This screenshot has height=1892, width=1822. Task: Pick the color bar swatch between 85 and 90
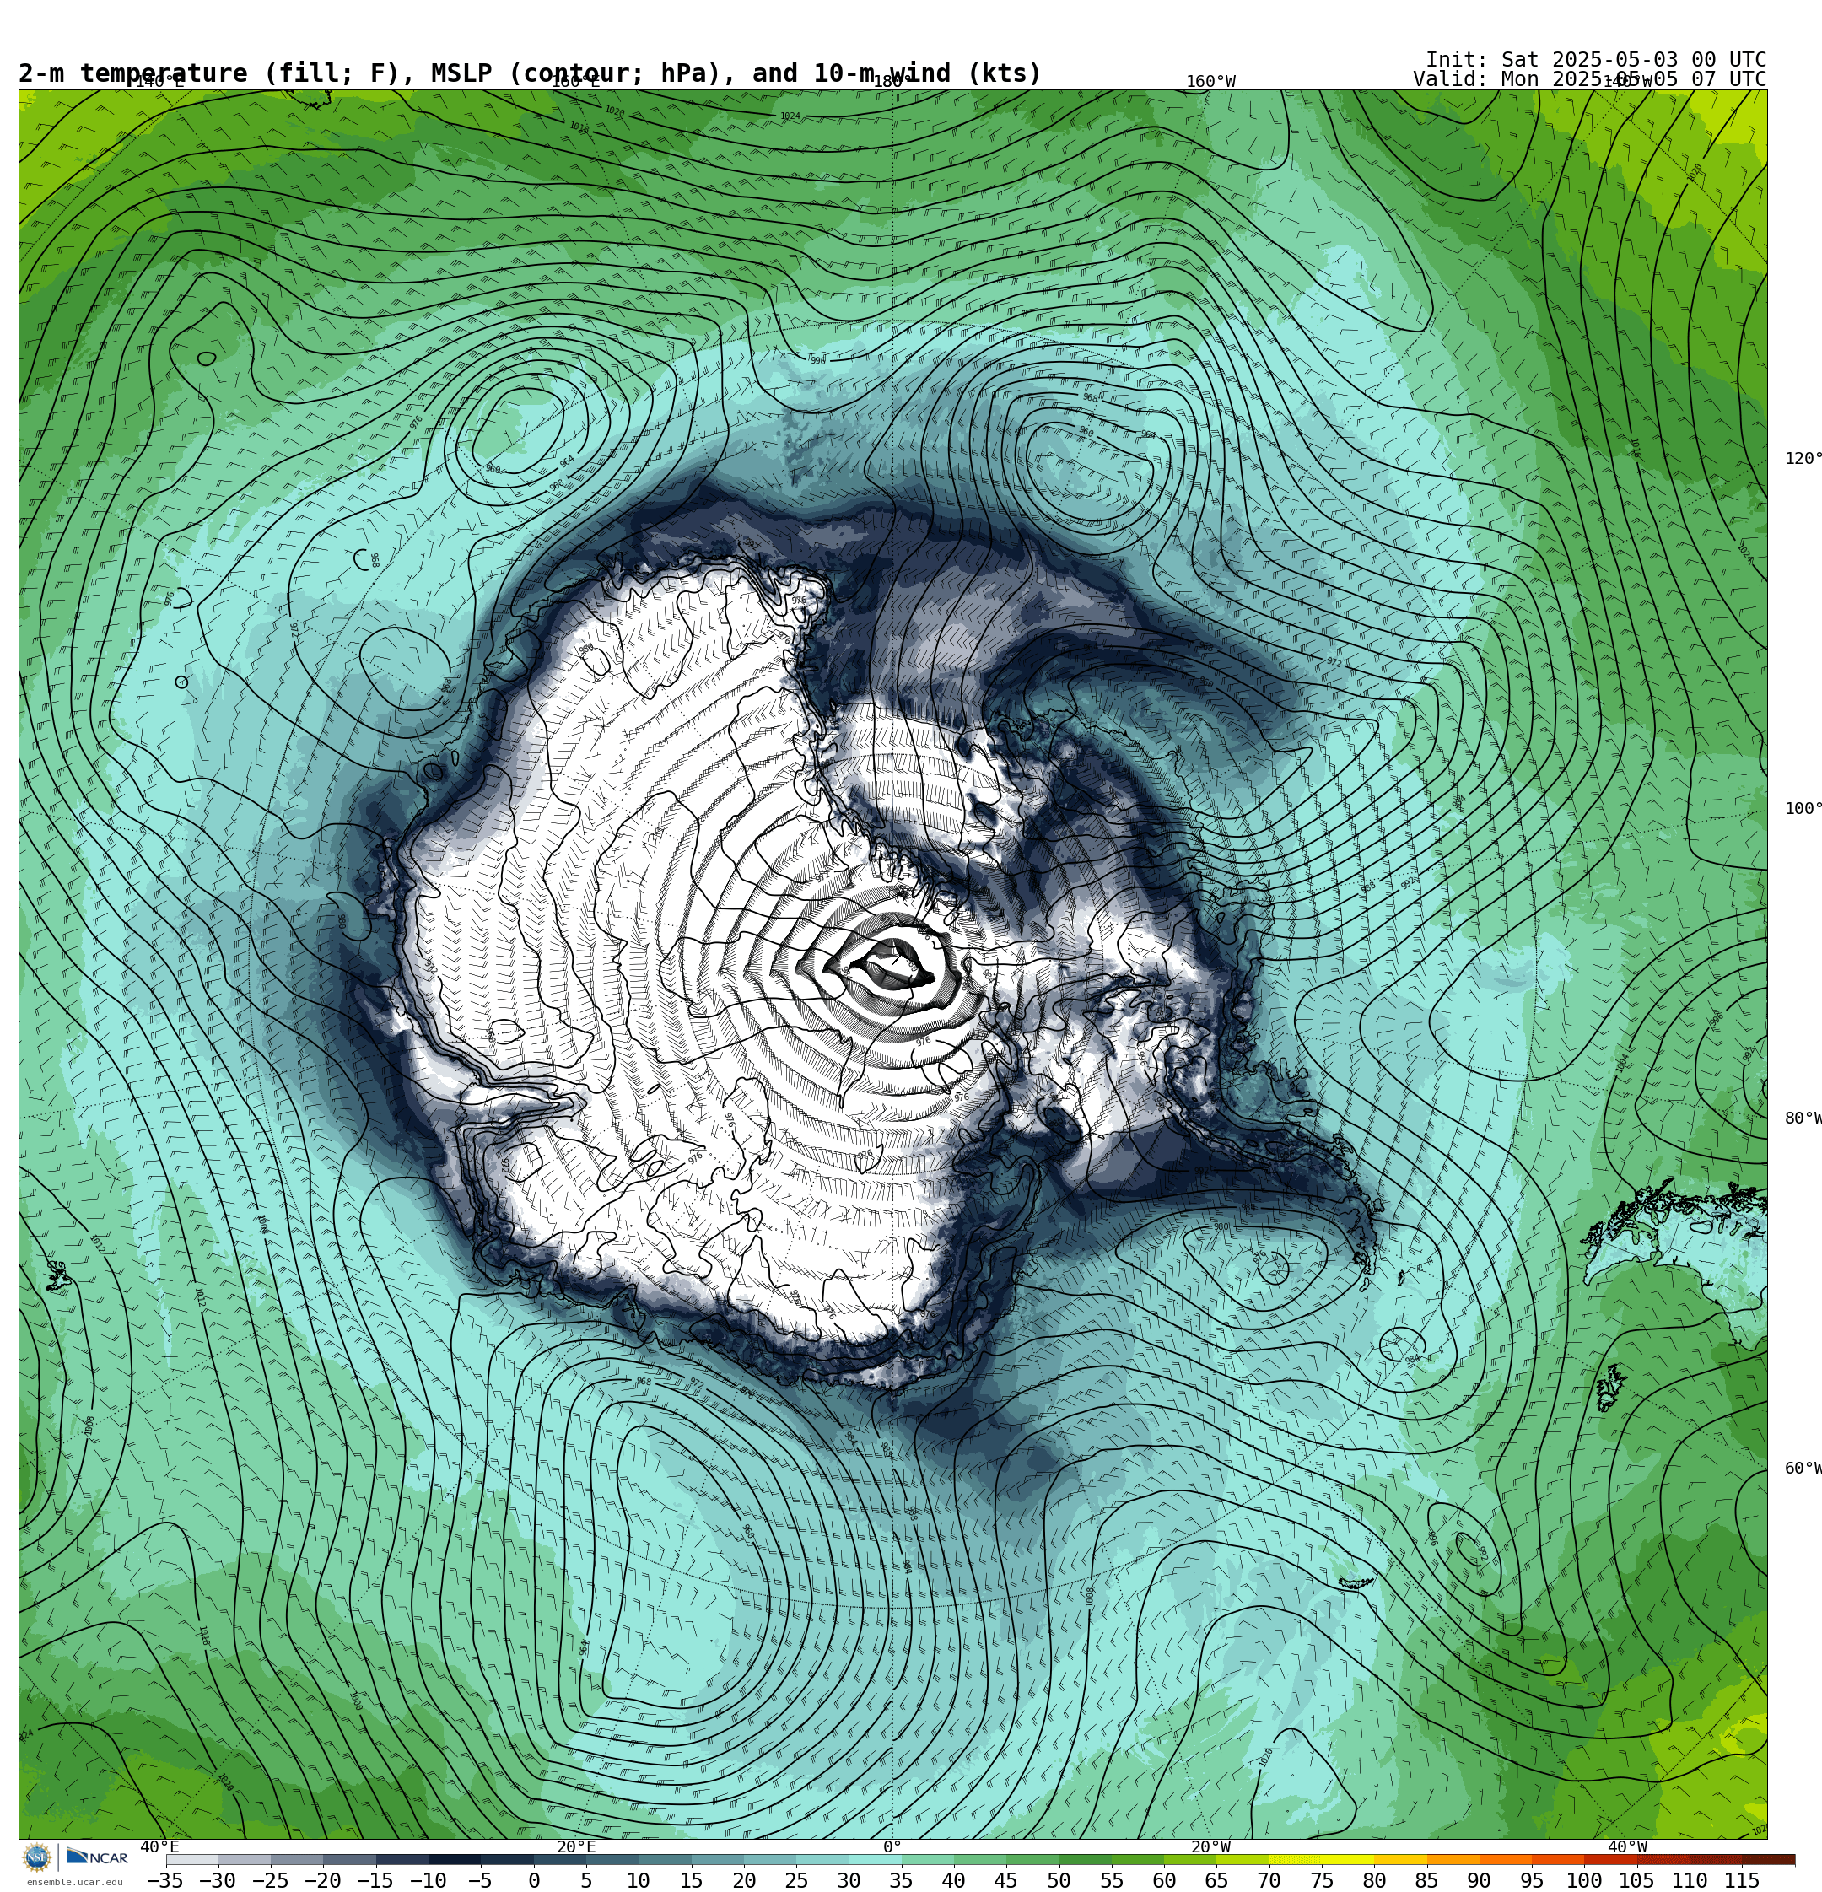(1453, 1859)
